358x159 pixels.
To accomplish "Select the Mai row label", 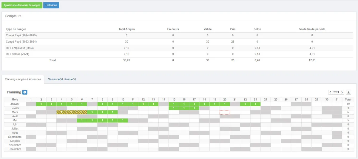I will pos(15,120).
